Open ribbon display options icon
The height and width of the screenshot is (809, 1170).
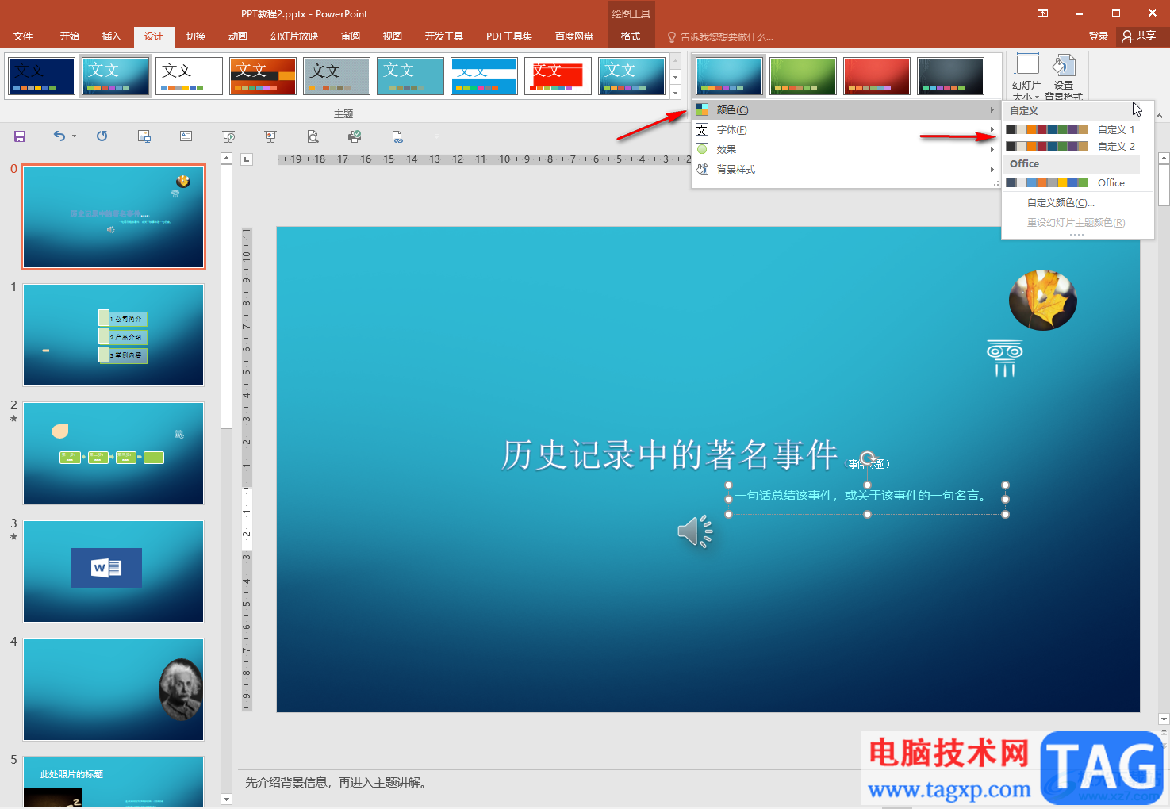point(1042,13)
